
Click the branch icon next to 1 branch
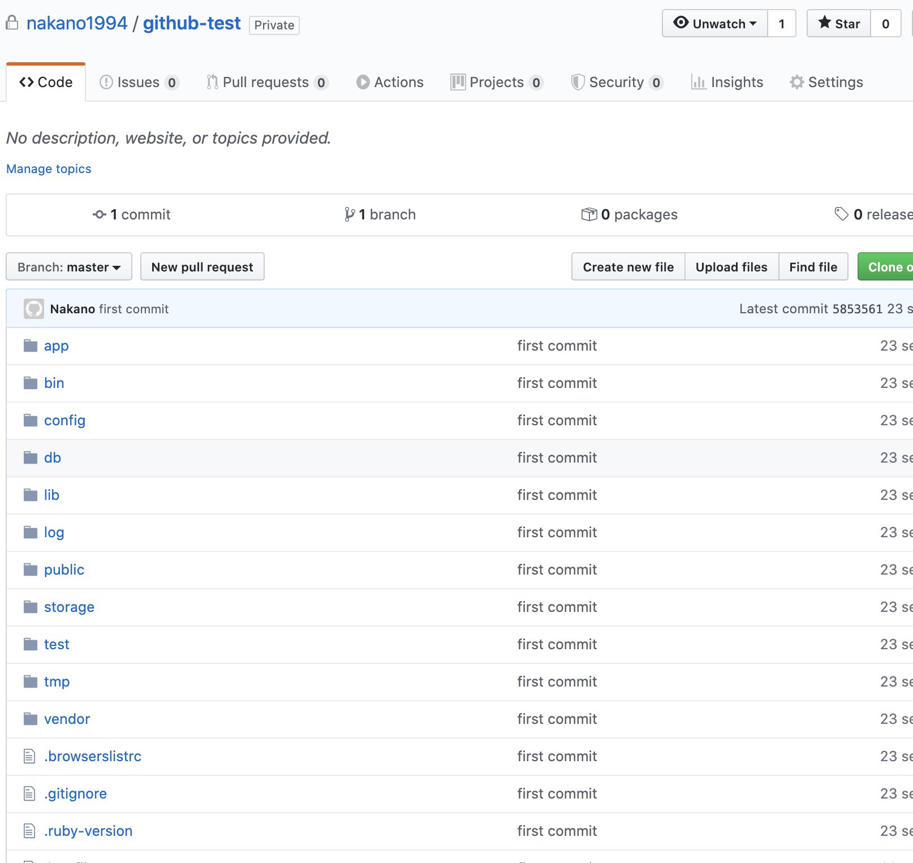[x=350, y=214]
